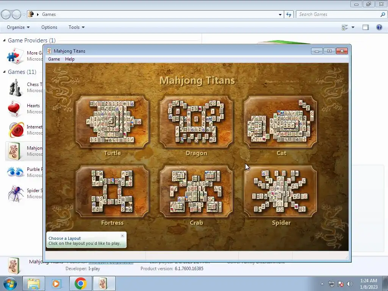The width and height of the screenshot is (388, 291).
Task: Choose the Fortress layout thumbnail
Action: (112, 191)
